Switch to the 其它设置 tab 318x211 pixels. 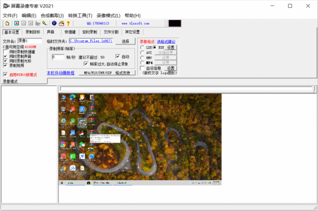point(132,32)
